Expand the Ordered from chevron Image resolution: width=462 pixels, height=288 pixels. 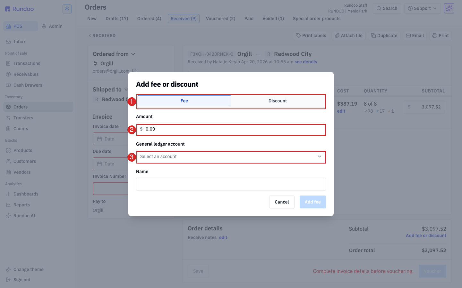(x=133, y=54)
